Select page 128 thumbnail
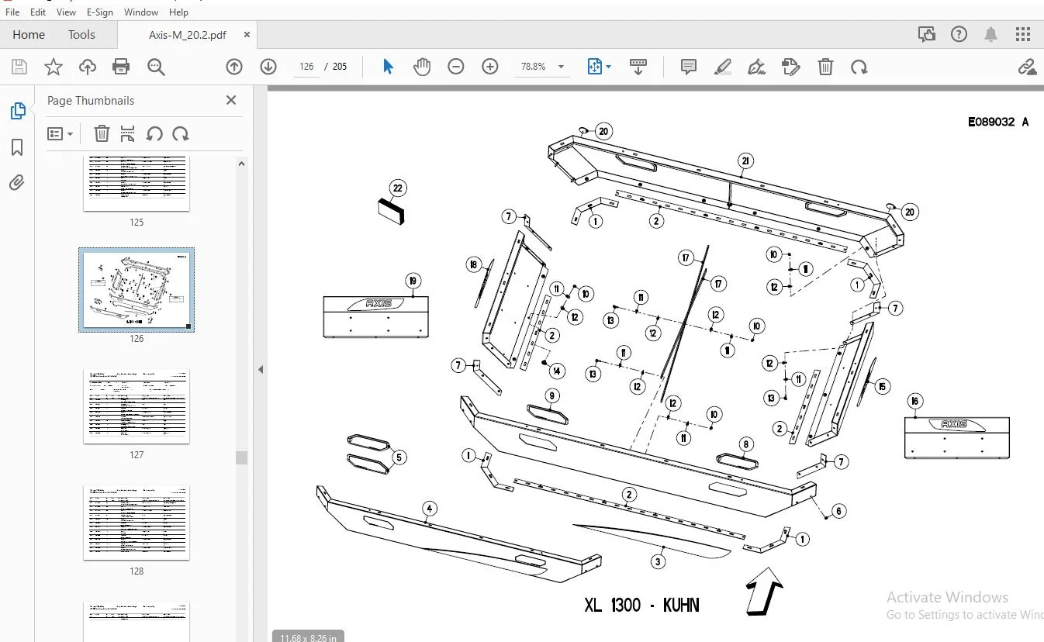 [x=137, y=523]
